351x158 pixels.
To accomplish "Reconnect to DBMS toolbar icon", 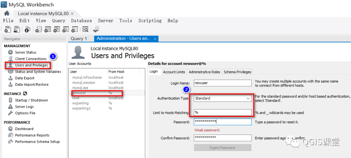I will [97, 29].
